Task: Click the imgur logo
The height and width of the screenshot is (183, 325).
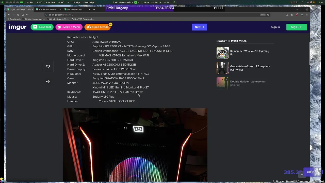Action: click(18, 27)
